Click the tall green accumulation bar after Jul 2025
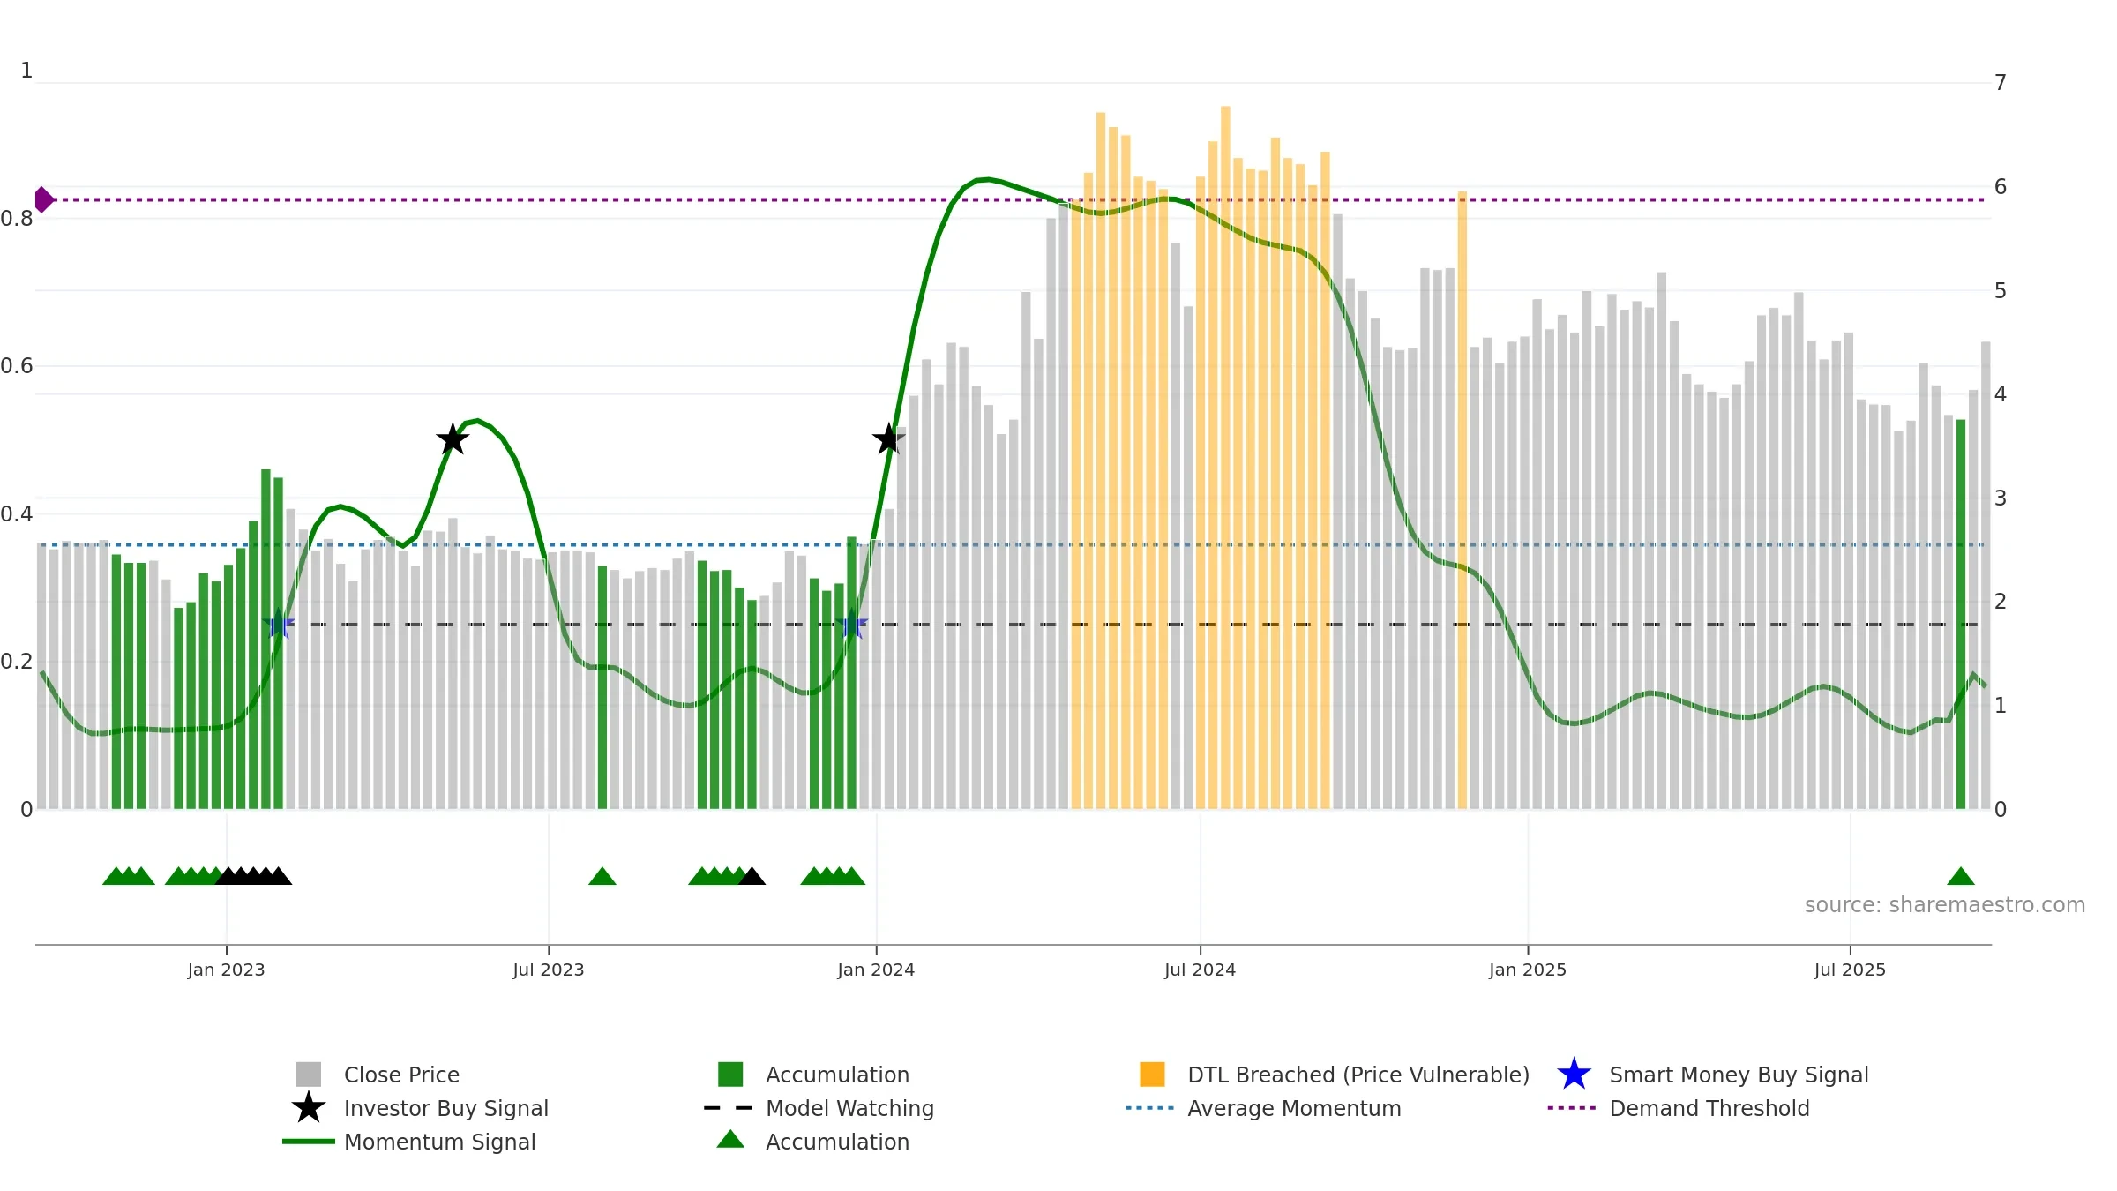This screenshot has width=2117, height=1191. 1961,614
